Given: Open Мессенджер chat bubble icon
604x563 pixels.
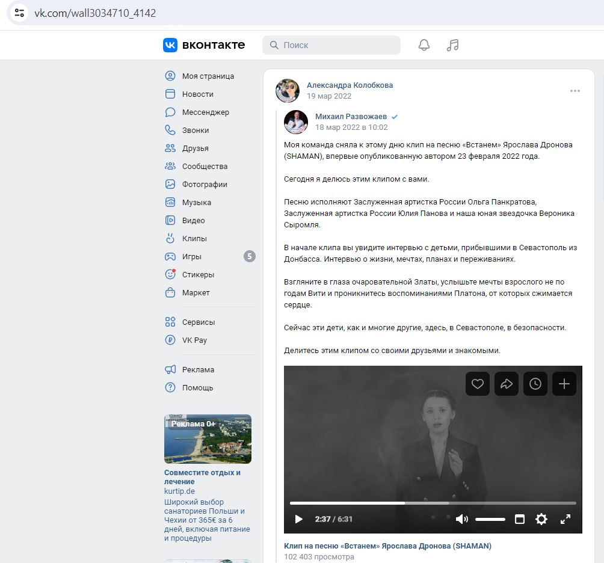Looking at the screenshot, I should pos(170,112).
